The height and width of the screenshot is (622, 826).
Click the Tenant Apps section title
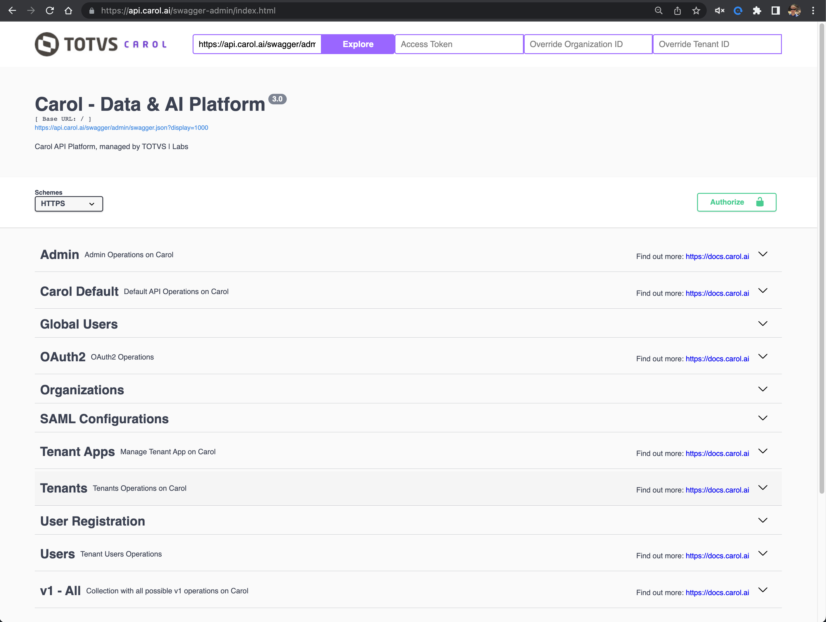pos(77,452)
